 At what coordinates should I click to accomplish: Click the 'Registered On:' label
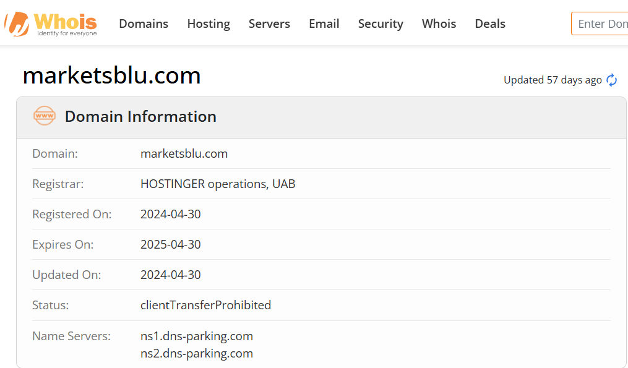click(x=72, y=214)
